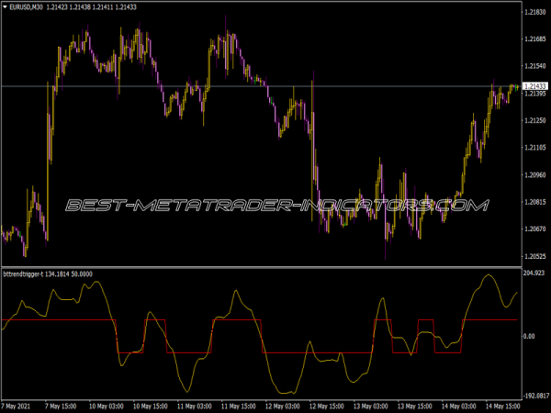Click the -192.0817 indicator scale value
This screenshot has width=551, height=413.
point(534,395)
